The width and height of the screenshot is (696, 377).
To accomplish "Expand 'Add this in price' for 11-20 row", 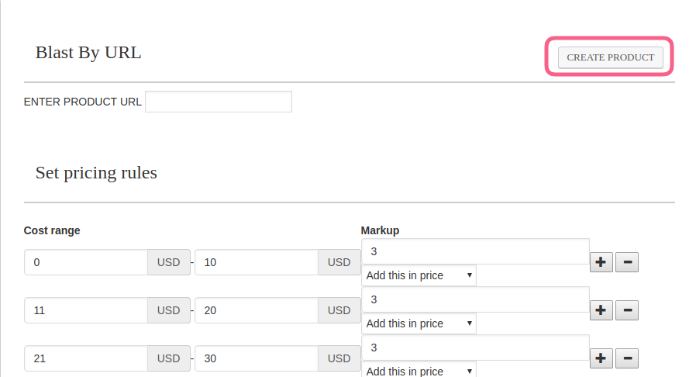I will click(419, 323).
